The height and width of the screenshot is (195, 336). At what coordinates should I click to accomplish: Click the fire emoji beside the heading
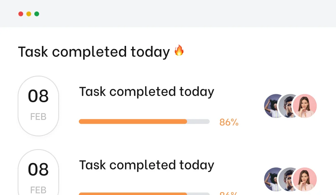point(179,51)
